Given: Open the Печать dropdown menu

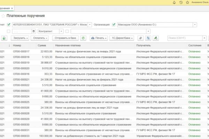Looking at the screenshot, I should (99, 38).
